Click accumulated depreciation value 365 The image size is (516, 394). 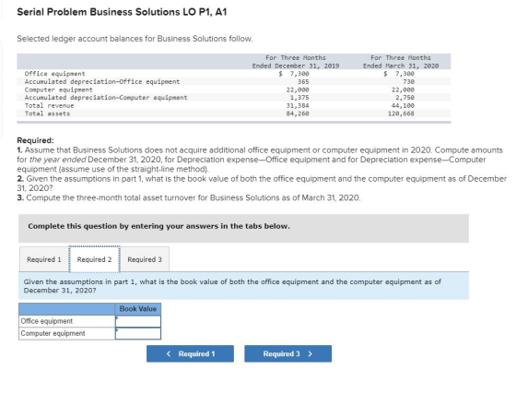[x=303, y=82]
